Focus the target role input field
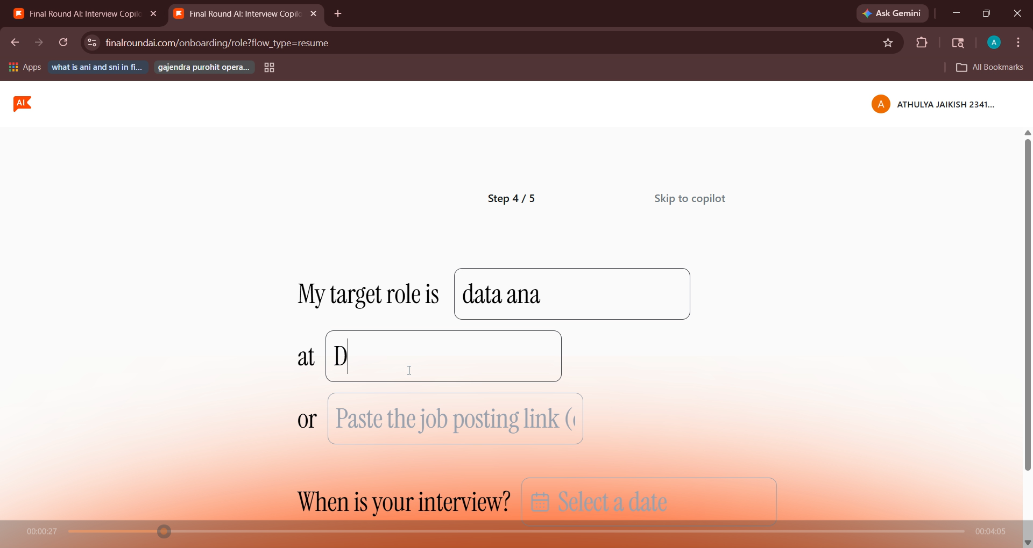Image resolution: width=1033 pixels, height=548 pixels. click(x=572, y=294)
